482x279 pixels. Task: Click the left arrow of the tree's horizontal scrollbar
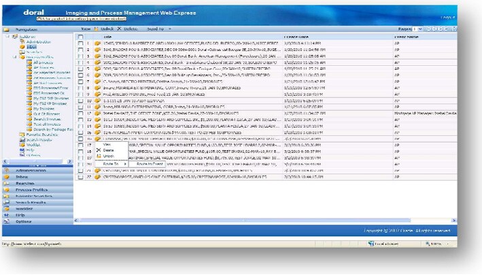click(5, 161)
